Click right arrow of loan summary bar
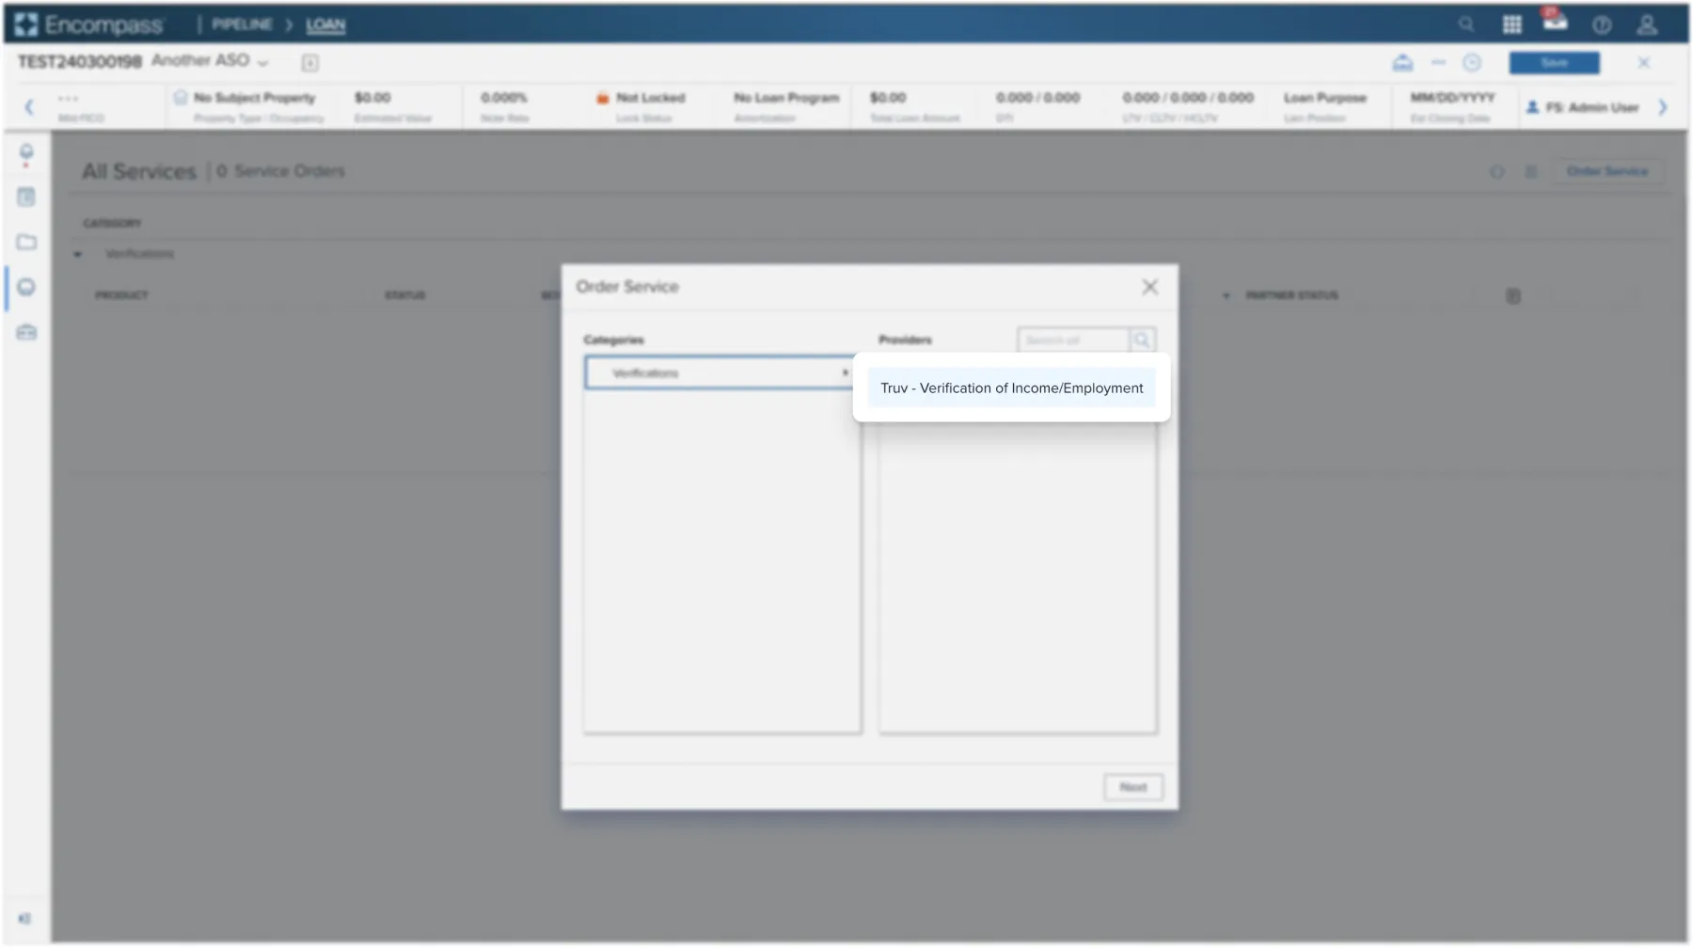 coord(1663,107)
